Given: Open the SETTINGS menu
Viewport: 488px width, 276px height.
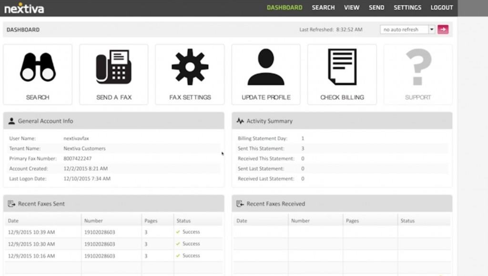Looking at the screenshot, I should tap(407, 8).
